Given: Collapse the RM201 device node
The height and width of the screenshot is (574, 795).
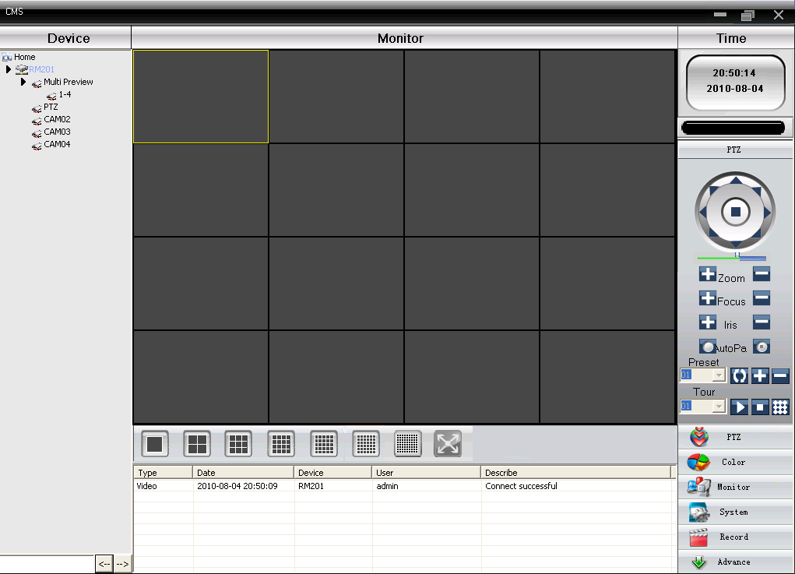Looking at the screenshot, I should pos(8,69).
